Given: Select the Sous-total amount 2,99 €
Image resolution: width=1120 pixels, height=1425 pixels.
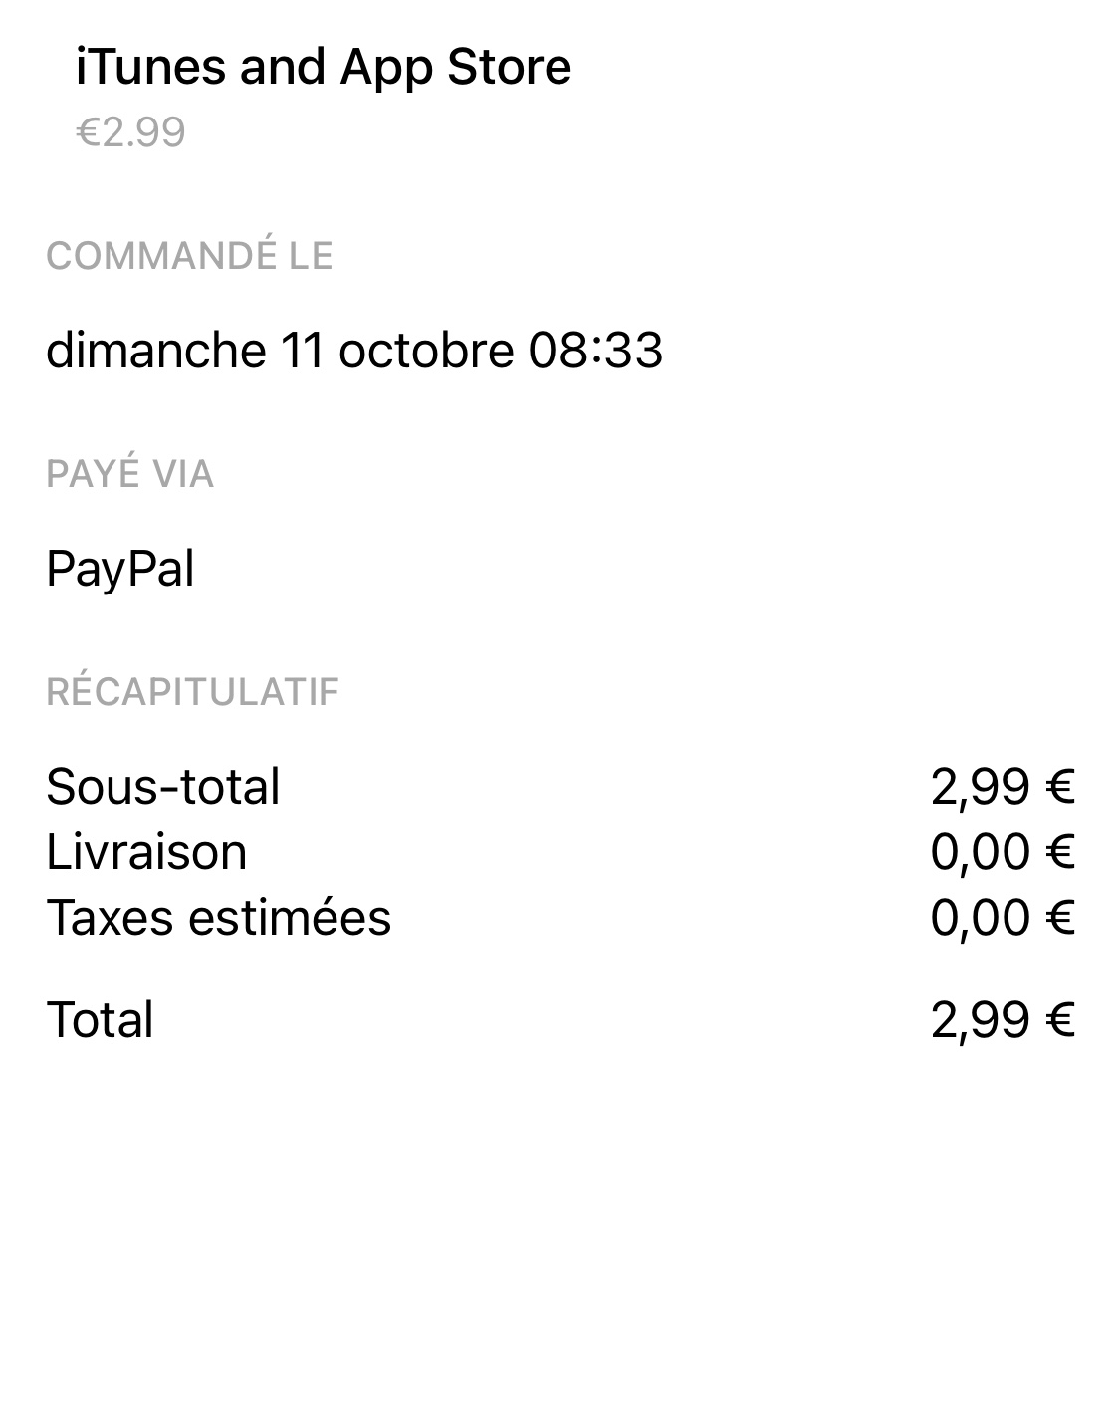Looking at the screenshot, I should [x=1002, y=787].
